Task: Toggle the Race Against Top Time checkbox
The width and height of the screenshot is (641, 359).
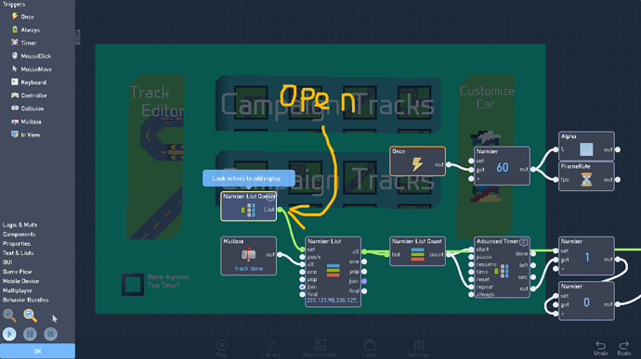Action: (x=133, y=284)
